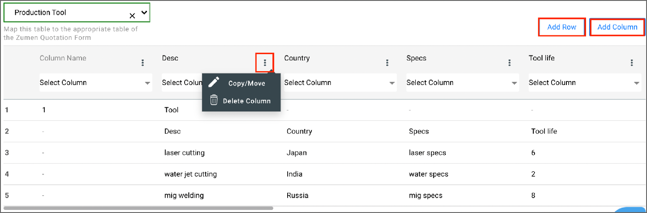Viewport: 647px width, 213px height.
Task: Clear the Production Tool selection with X
Action: click(x=132, y=16)
